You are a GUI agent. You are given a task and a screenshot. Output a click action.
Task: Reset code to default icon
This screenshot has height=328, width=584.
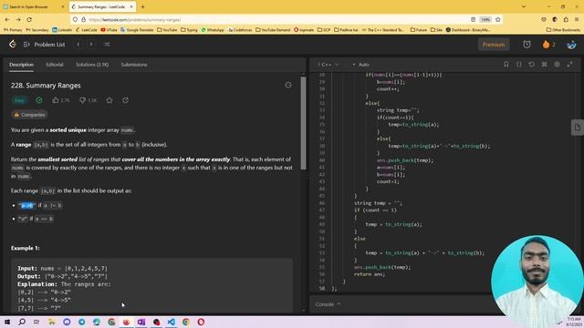[x=531, y=65]
